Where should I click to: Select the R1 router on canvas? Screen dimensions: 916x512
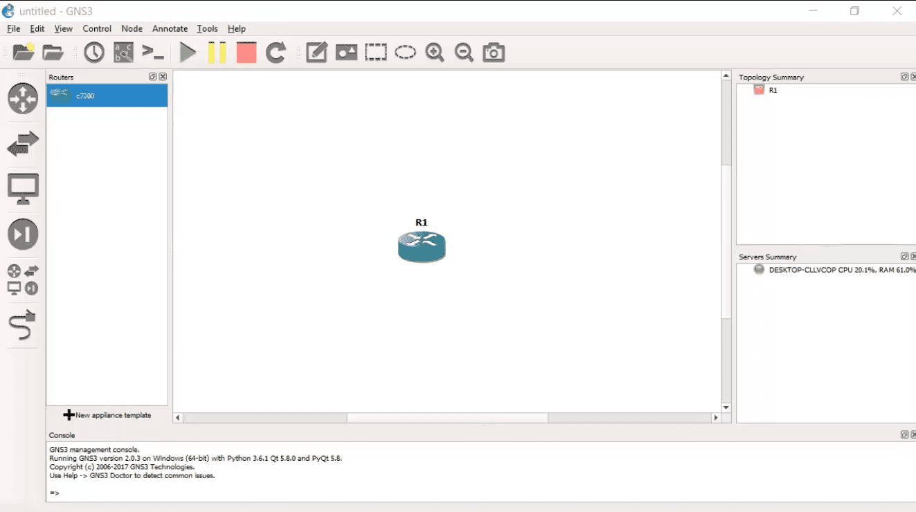[422, 246]
